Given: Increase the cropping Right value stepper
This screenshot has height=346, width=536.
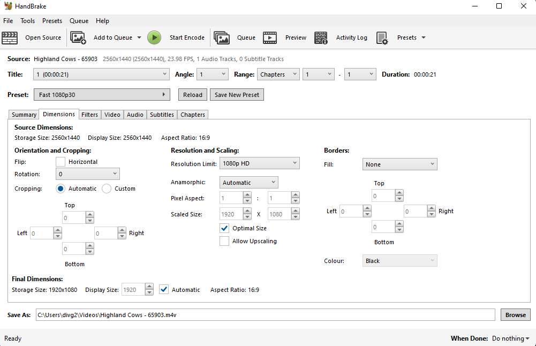Looking at the screenshot, I should (122, 230).
